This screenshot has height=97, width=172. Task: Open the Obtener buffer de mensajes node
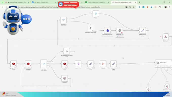click(x=28, y=64)
